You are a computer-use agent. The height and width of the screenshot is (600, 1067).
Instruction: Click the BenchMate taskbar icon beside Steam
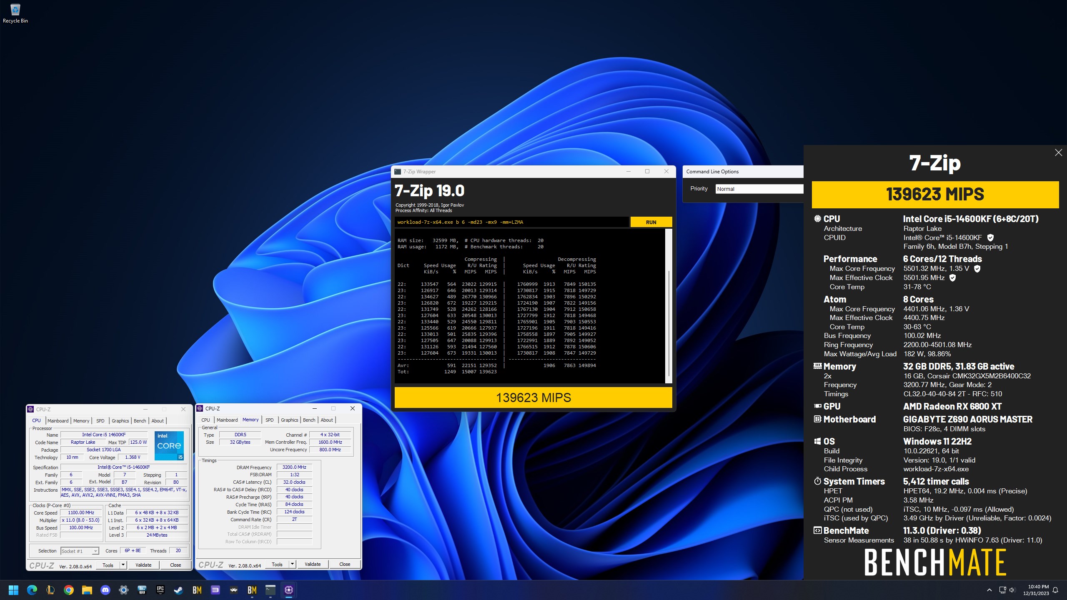(x=197, y=590)
